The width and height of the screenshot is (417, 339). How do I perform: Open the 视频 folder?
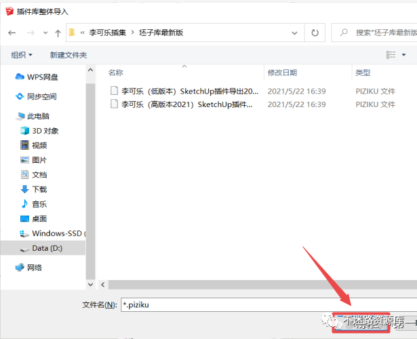tap(33, 146)
